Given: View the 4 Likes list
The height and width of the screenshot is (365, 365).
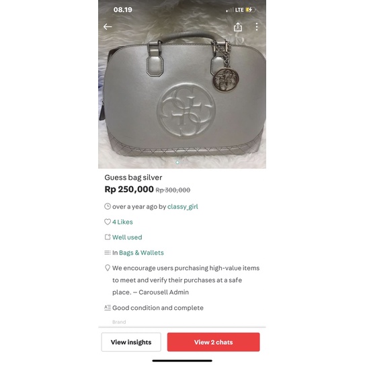Looking at the screenshot, I should coord(122,222).
